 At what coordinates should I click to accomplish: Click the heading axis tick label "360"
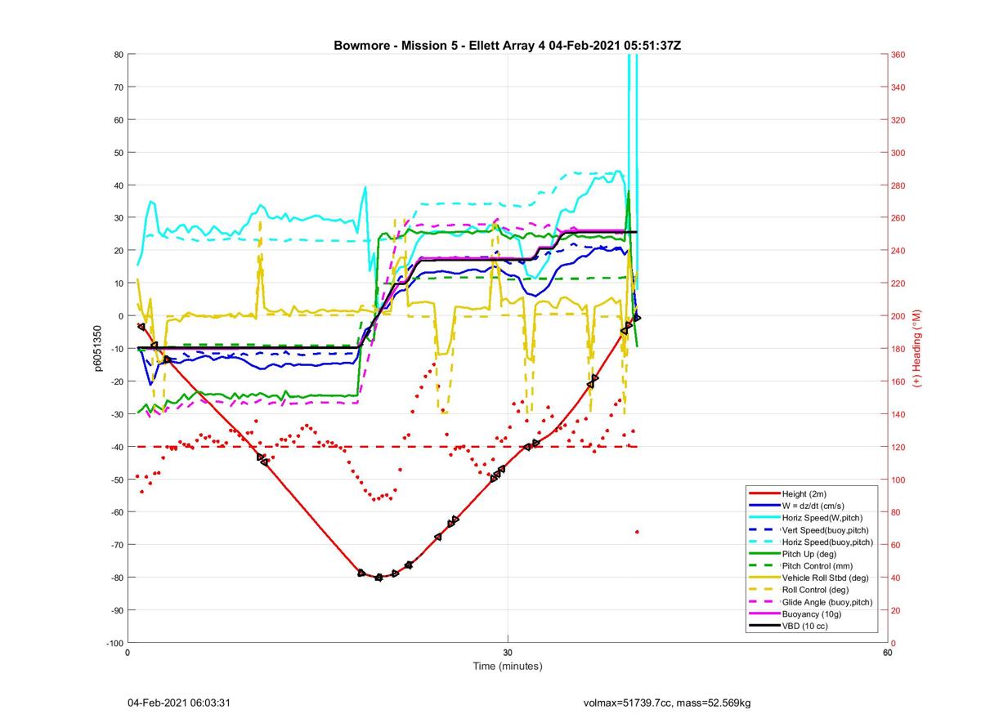point(898,55)
